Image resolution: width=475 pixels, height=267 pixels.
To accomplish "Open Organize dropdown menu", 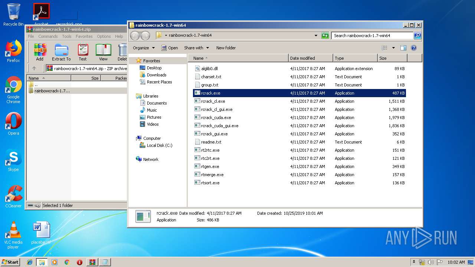I will point(143,48).
